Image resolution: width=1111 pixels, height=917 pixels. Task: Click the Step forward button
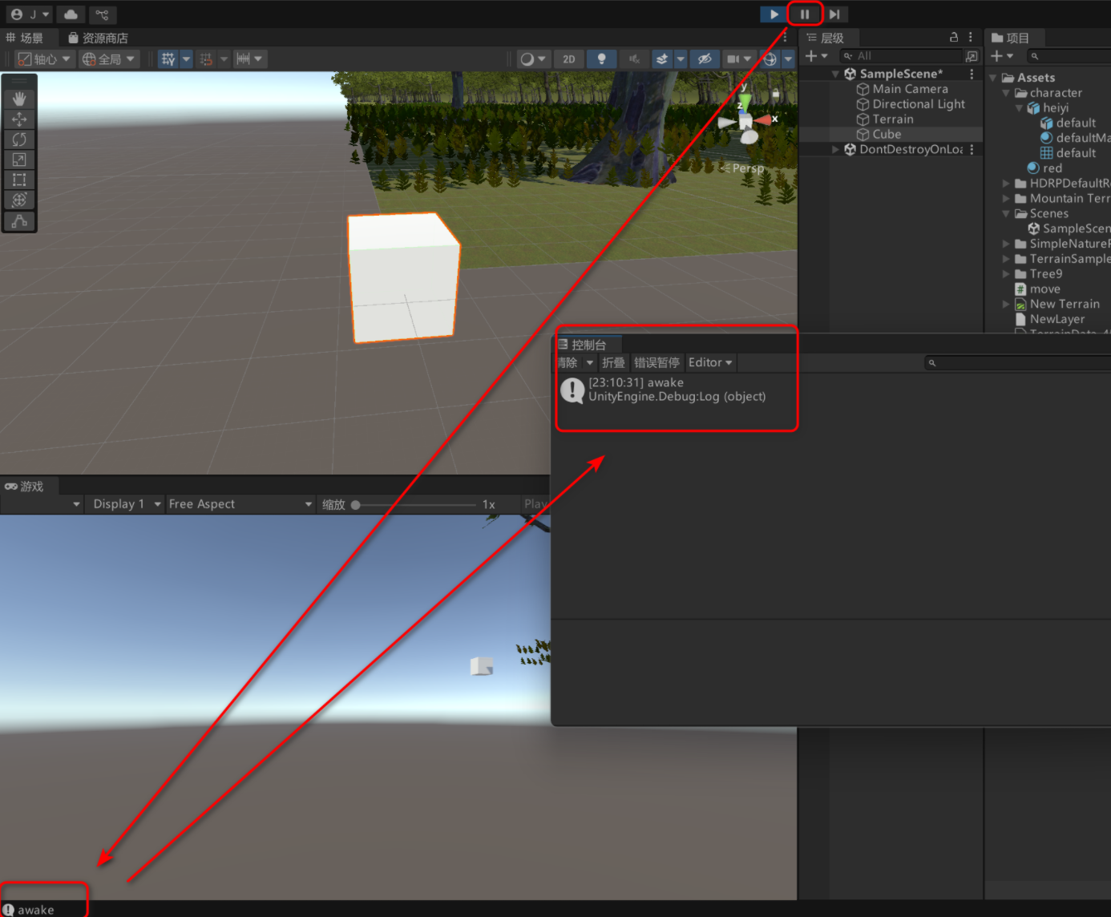pyautogui.click(x=834, y=14)
